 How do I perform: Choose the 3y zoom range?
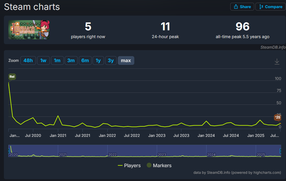click(111, 60)
